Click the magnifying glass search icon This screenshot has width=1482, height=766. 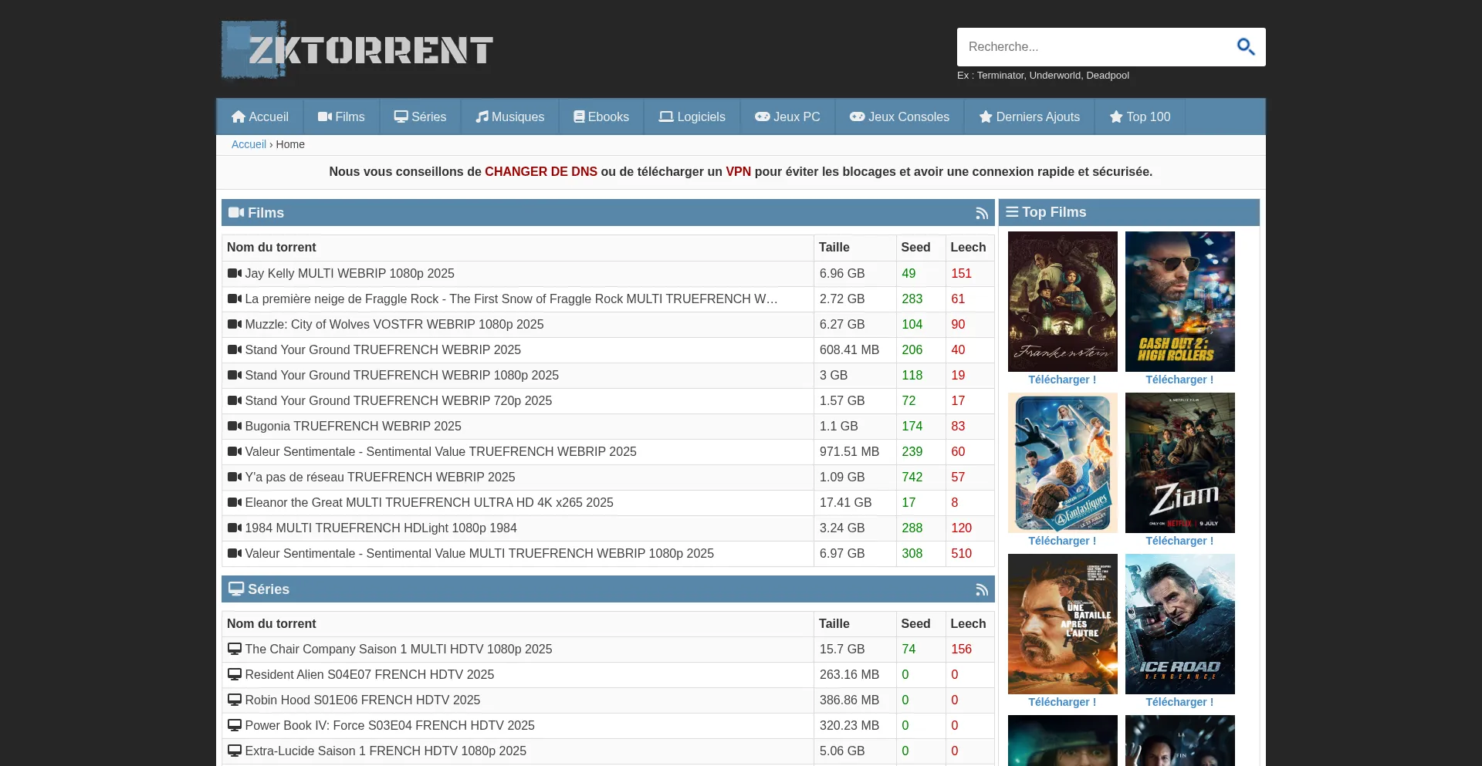pos(1246,47)
